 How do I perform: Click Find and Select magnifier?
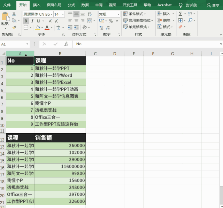tap(190, 20)
